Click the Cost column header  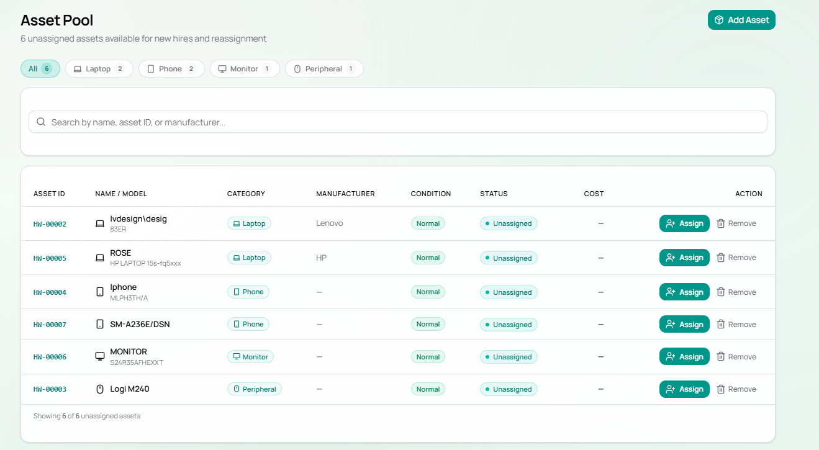594,194
